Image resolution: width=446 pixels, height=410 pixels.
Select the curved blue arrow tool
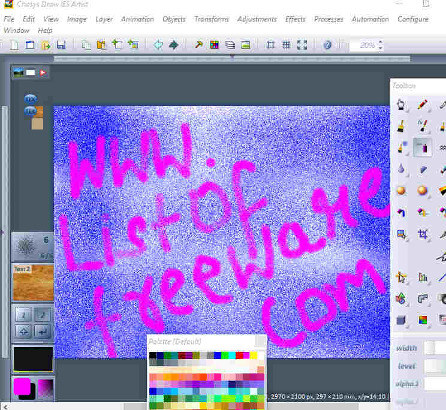[402, 212]
